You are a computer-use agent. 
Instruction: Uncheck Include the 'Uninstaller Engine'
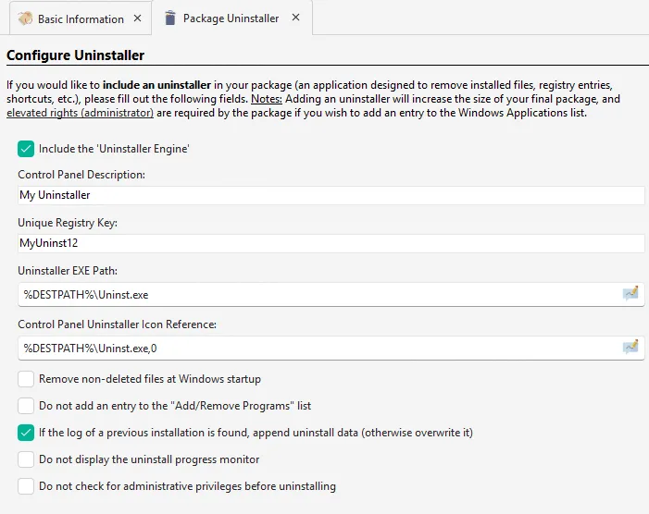click(26, 149)
